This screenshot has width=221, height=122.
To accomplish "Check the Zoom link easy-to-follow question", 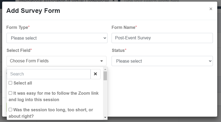I will (11, 93).
